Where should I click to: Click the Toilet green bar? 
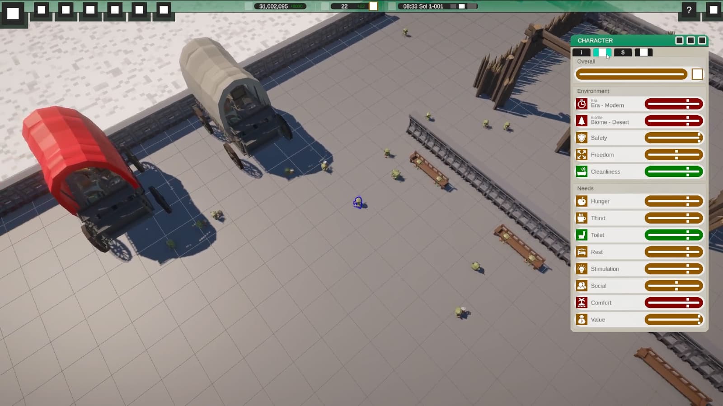[x=674, y=235]
